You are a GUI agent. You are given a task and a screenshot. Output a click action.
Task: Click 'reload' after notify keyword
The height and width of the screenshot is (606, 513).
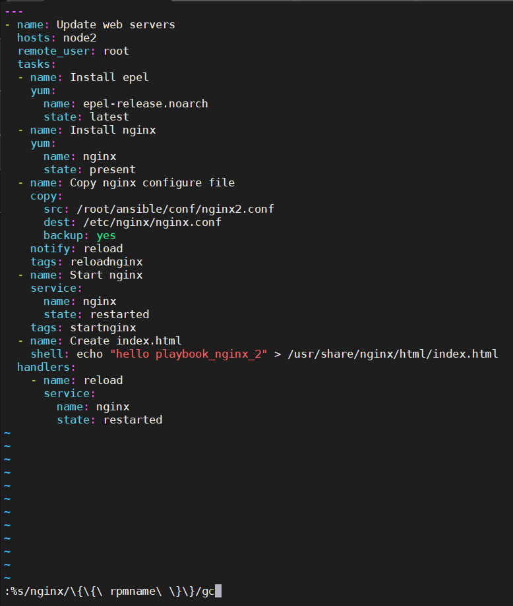point(103,248)
